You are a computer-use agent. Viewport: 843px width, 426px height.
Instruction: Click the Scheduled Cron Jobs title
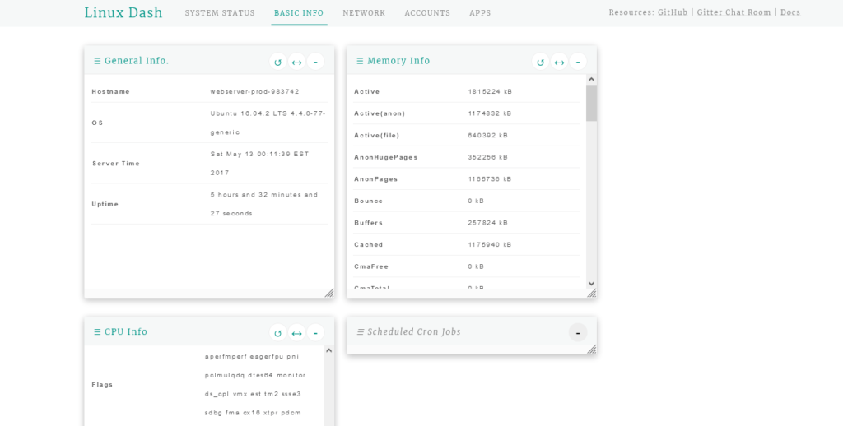pyautogui.click(x=414, y=331)
